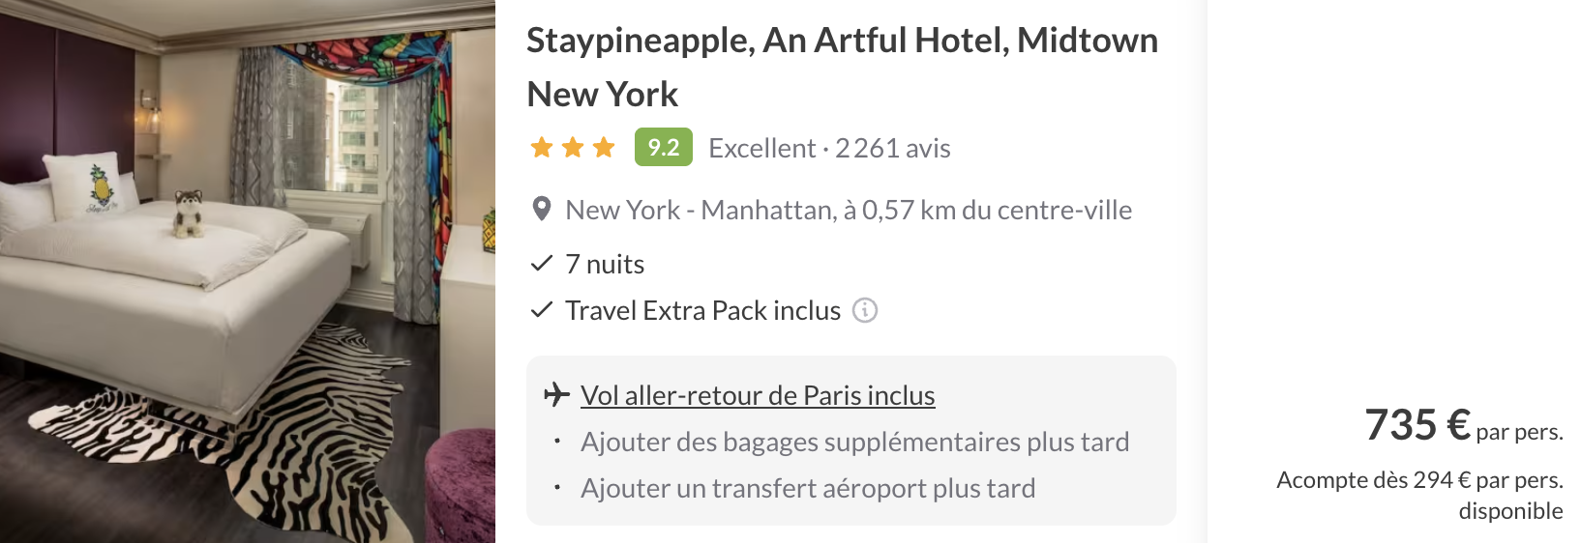Image resolution: width=1581 pixels, height=543 pixels.
Task: Click the Travel Extra Pack inclus label
Action: [x=702, y=310]
